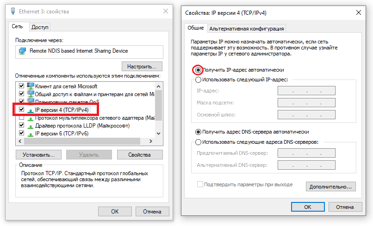373x226 pixels.
Task: Click the 'Установить...' button
Action: pyautogui.click(x=38, y=155)
